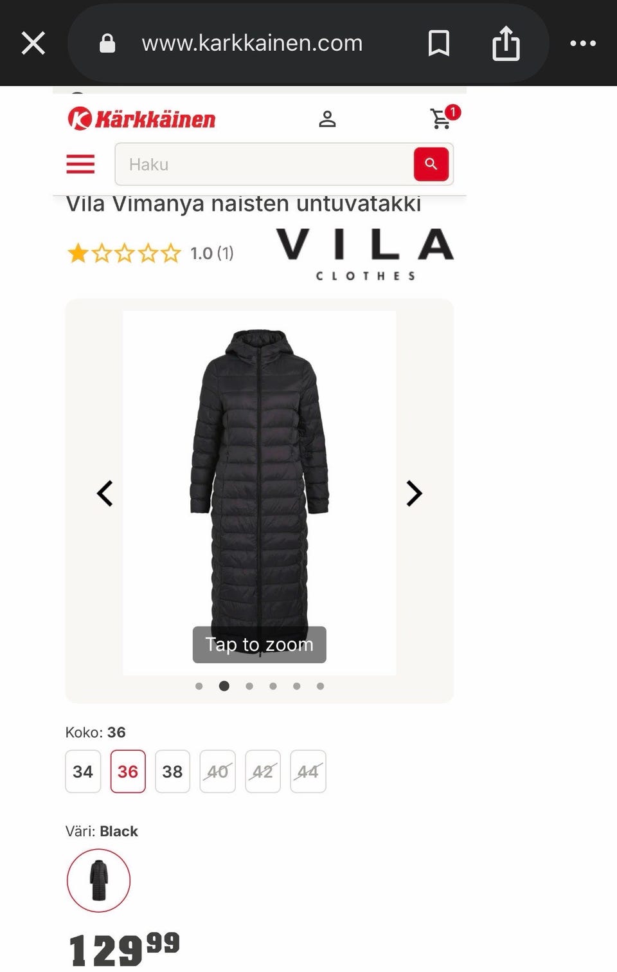Tap the bookmark icon in address bar
Screen dimensions: 617x972
pos(439,43)
